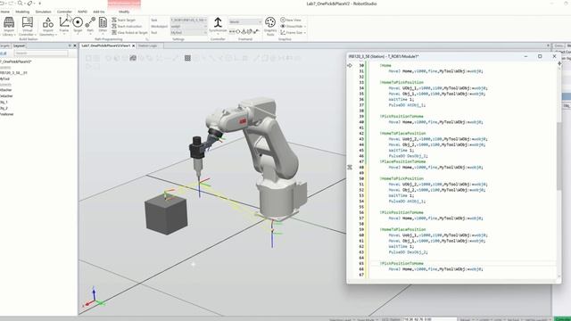The image size is (571, 321).
Task: Click the editor's vertical scrollbar
Action: [559, 157]
